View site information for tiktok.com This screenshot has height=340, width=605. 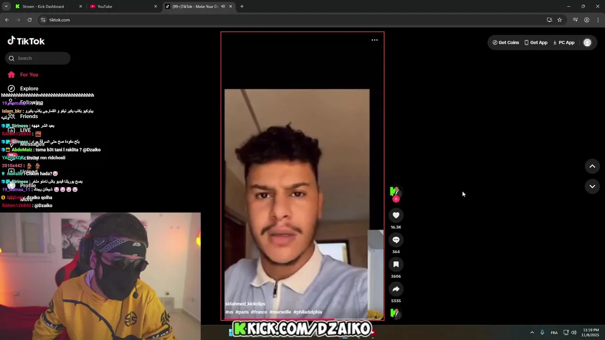(x=43, y=20)
